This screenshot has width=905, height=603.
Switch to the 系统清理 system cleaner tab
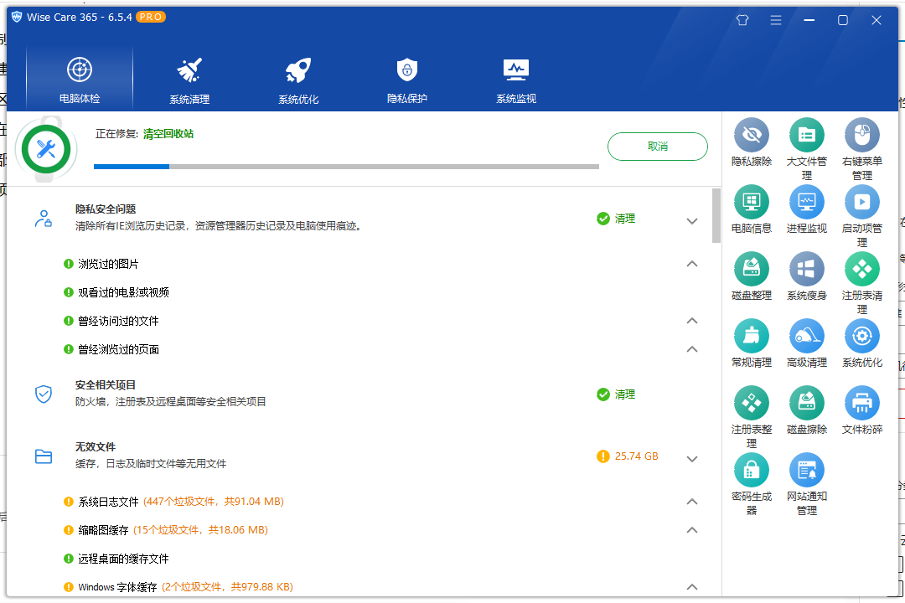189,80
